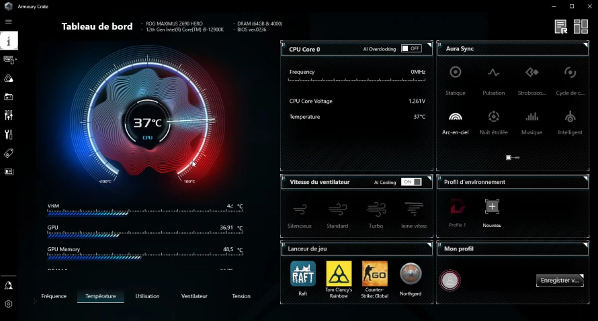Viewport: 598px width, 321px height.
Task: Add a Nouveau environment profile
Action: (x=492, y=214)
